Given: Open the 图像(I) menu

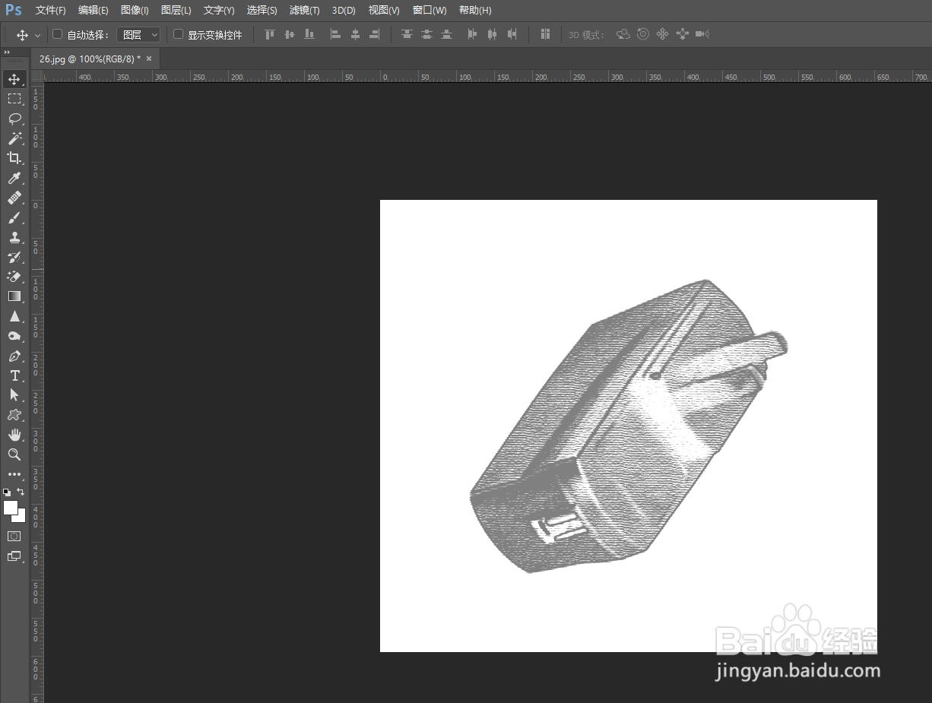Looking at the screenshot, I should point(135,11).
